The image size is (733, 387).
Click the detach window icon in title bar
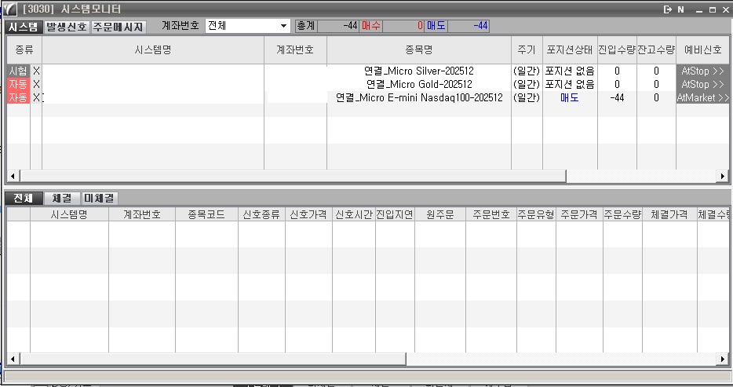[x=667, y=9]
